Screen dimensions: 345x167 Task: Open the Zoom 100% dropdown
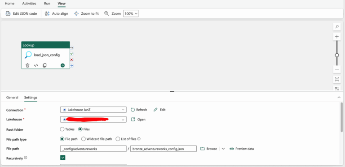tap(131, 13)
